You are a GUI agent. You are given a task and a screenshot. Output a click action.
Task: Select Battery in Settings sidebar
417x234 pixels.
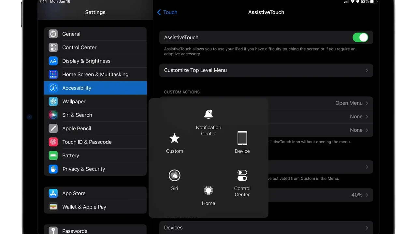[x=95, y=156]
